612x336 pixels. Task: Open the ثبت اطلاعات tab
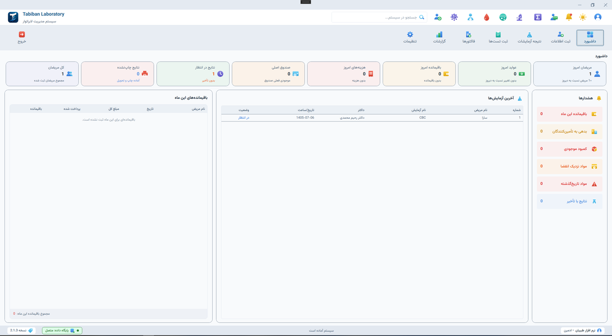coord(560,38)
